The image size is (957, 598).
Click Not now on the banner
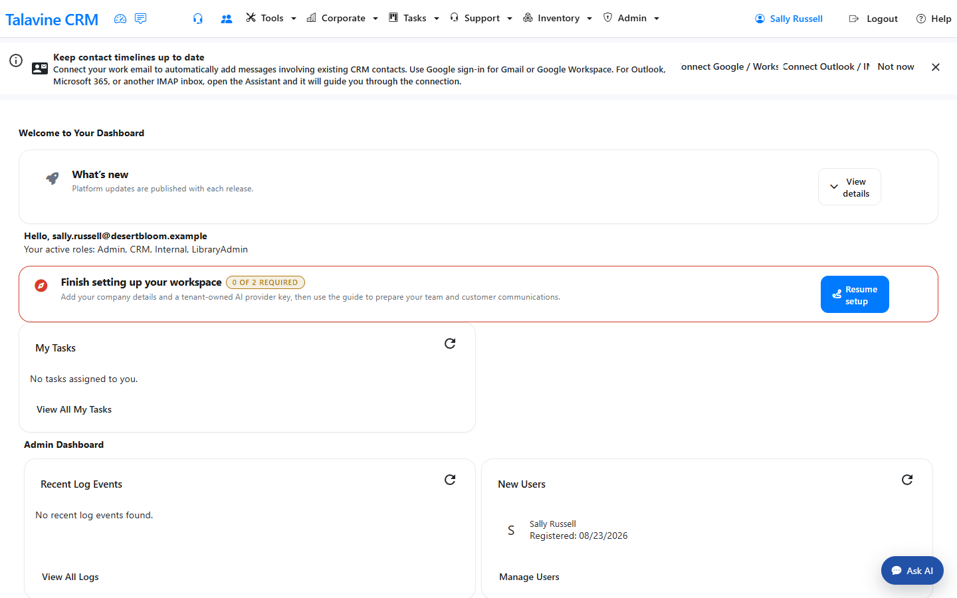click(896, 66)
